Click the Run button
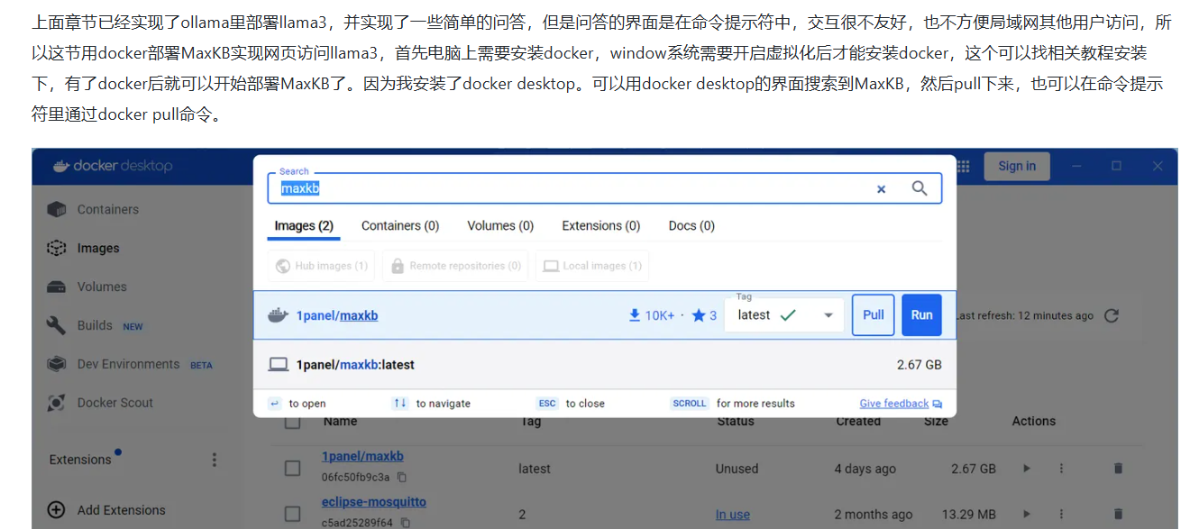This screenshot has height=529, width=1199. 921,315
